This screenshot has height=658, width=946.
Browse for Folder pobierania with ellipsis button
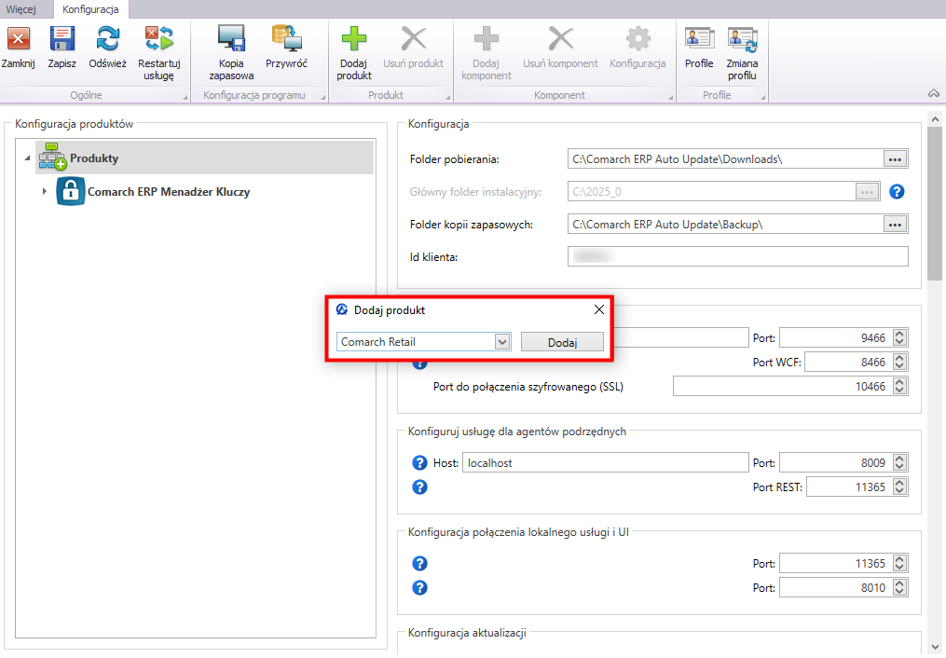pos(896,159)
